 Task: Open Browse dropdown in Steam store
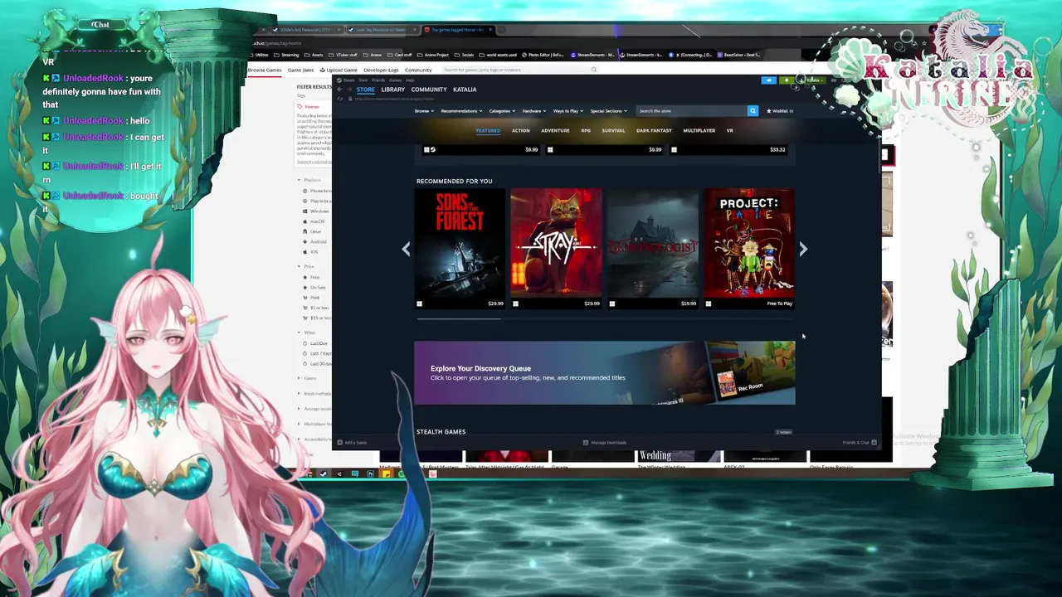click(x=423, y=110)
